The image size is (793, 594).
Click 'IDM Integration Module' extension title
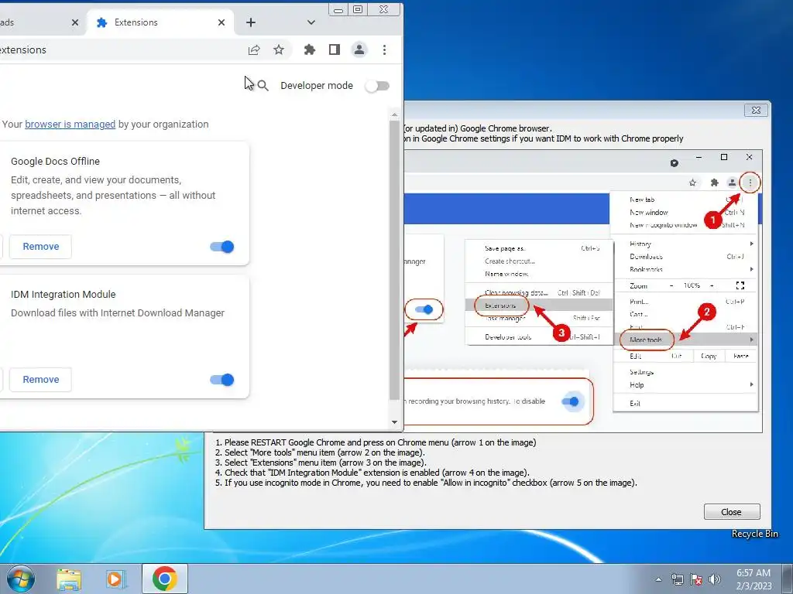pos(64,294)
